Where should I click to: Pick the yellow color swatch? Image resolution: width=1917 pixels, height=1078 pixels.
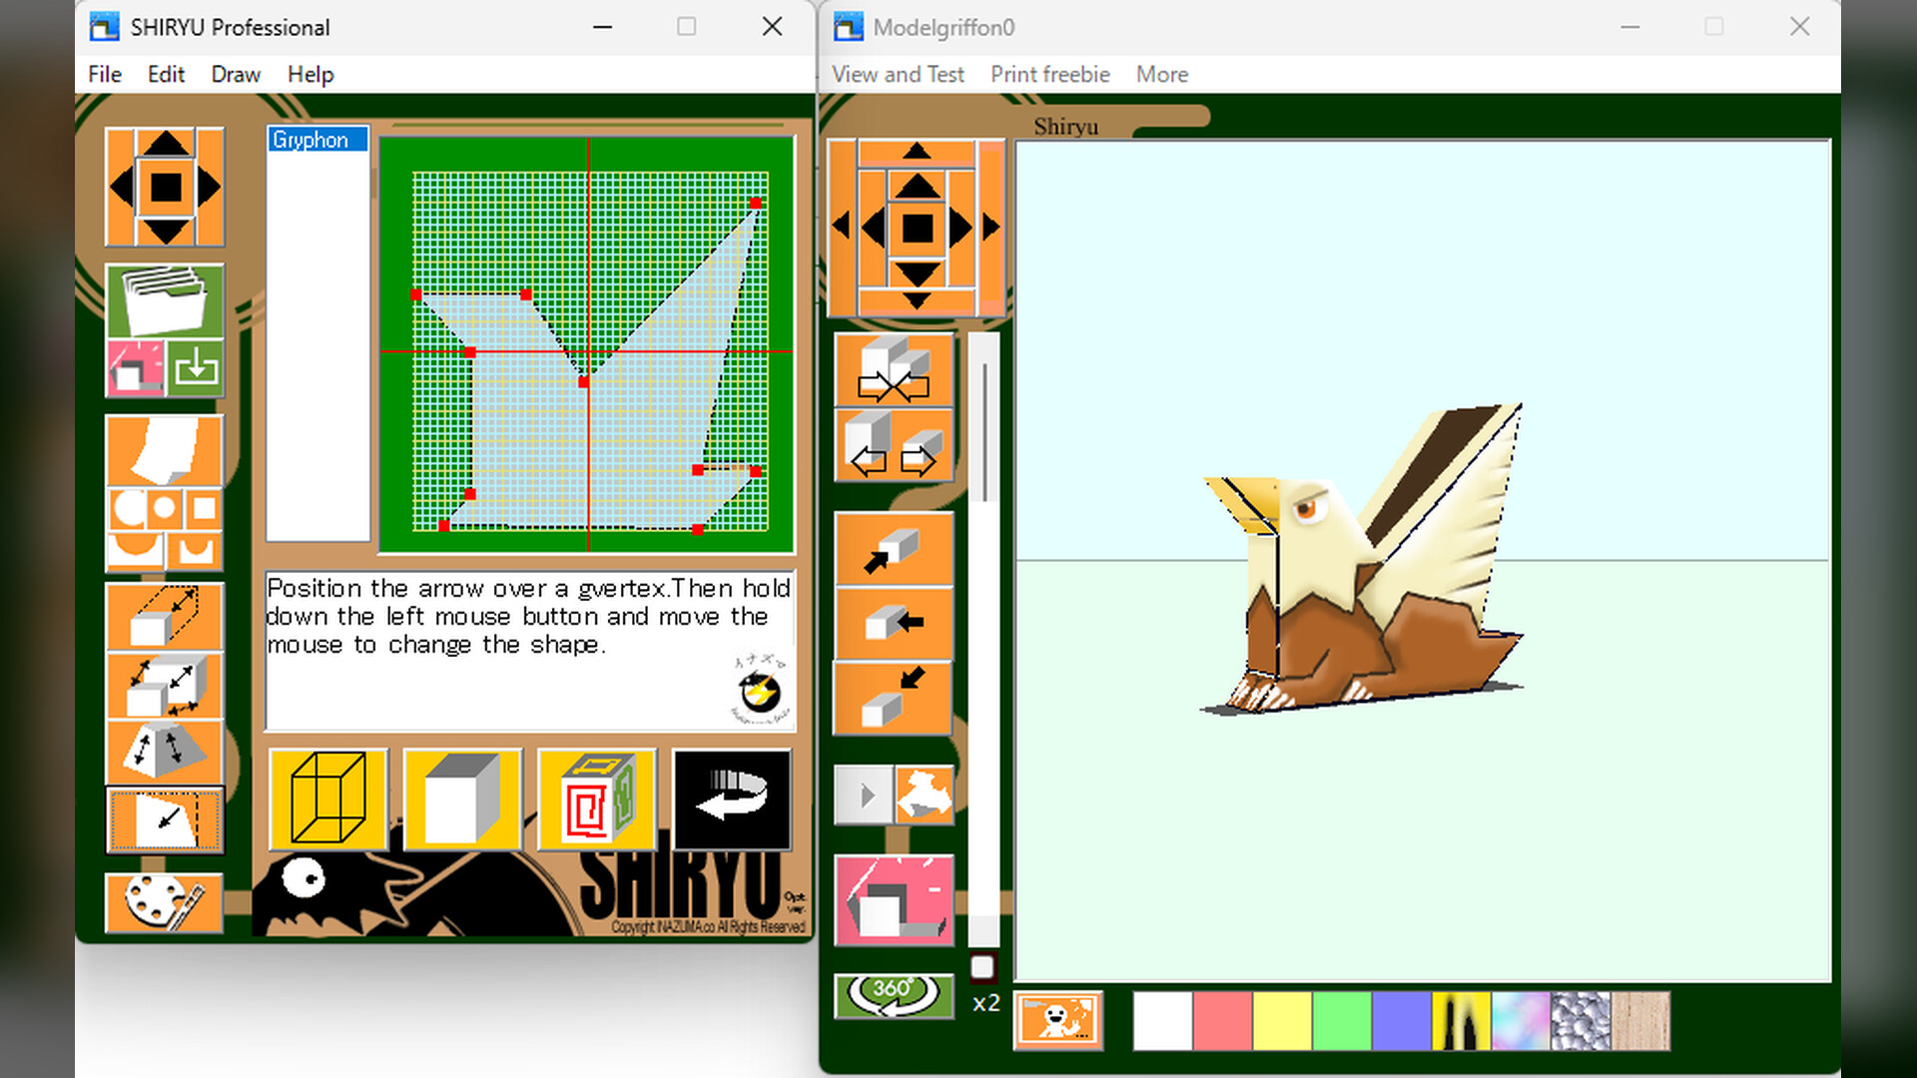point(1282,1020)
